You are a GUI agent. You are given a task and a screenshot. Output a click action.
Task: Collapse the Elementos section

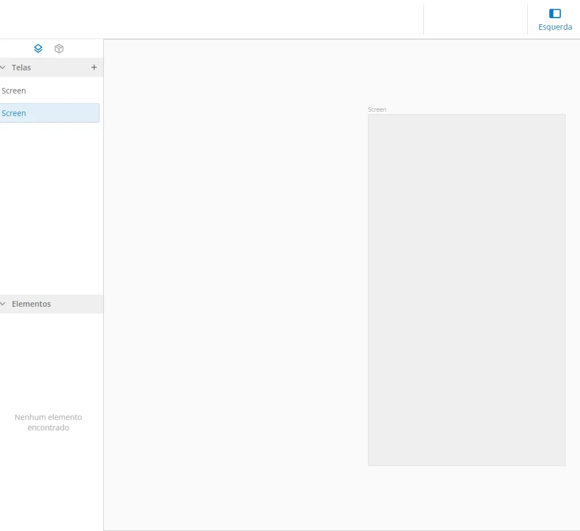point(3,303)
